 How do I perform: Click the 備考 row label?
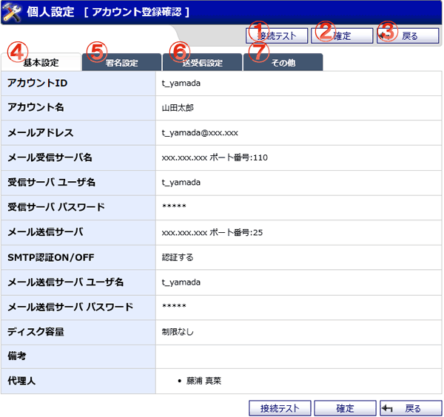[x=17, y=356]
